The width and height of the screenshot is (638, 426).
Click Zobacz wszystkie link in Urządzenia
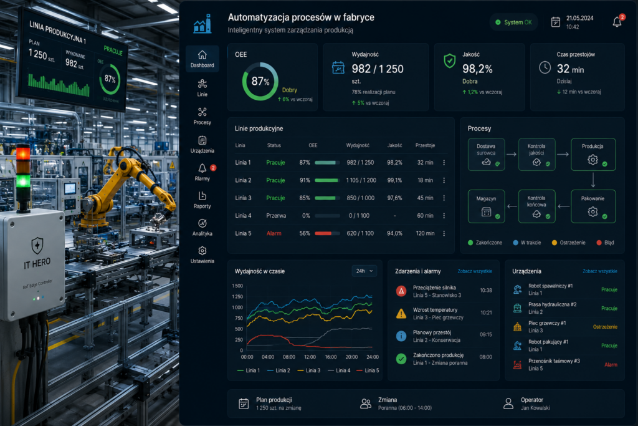(x=600, y=271)
